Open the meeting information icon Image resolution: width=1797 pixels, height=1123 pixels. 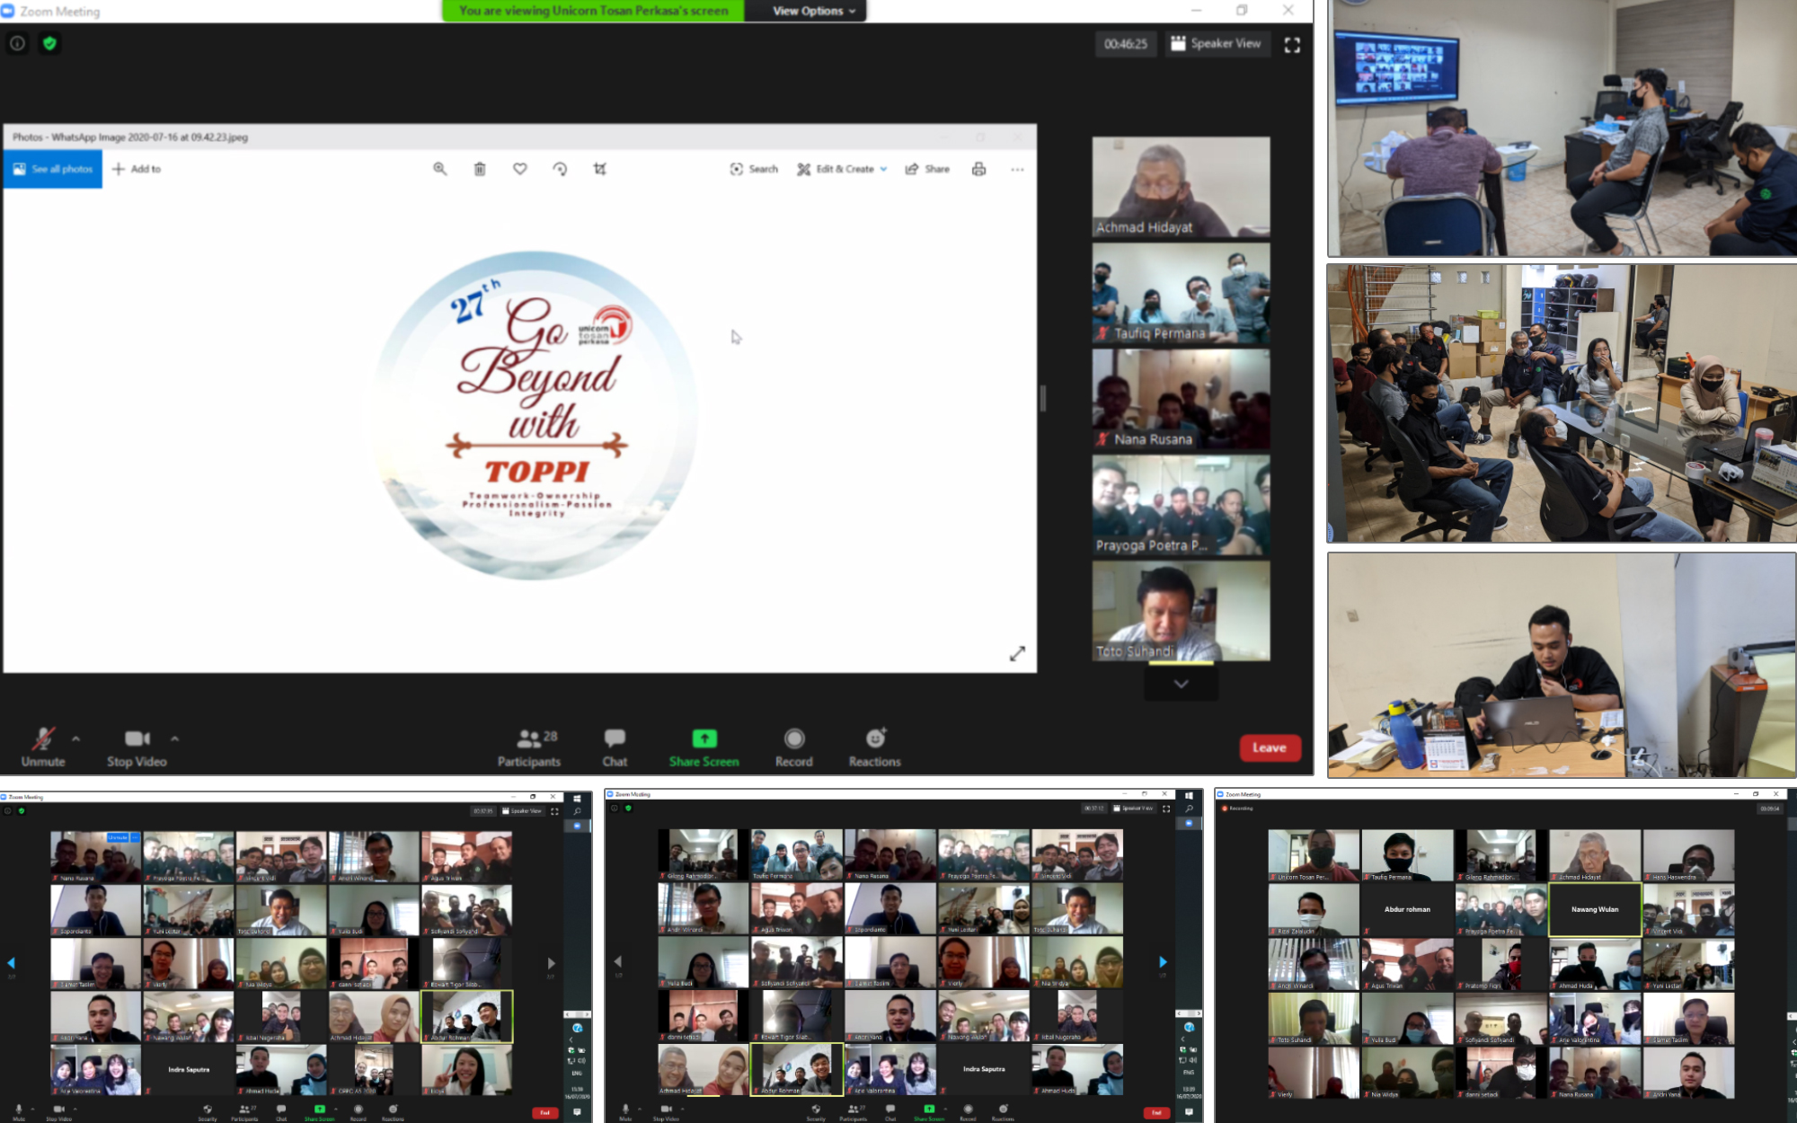click(17, 43)
